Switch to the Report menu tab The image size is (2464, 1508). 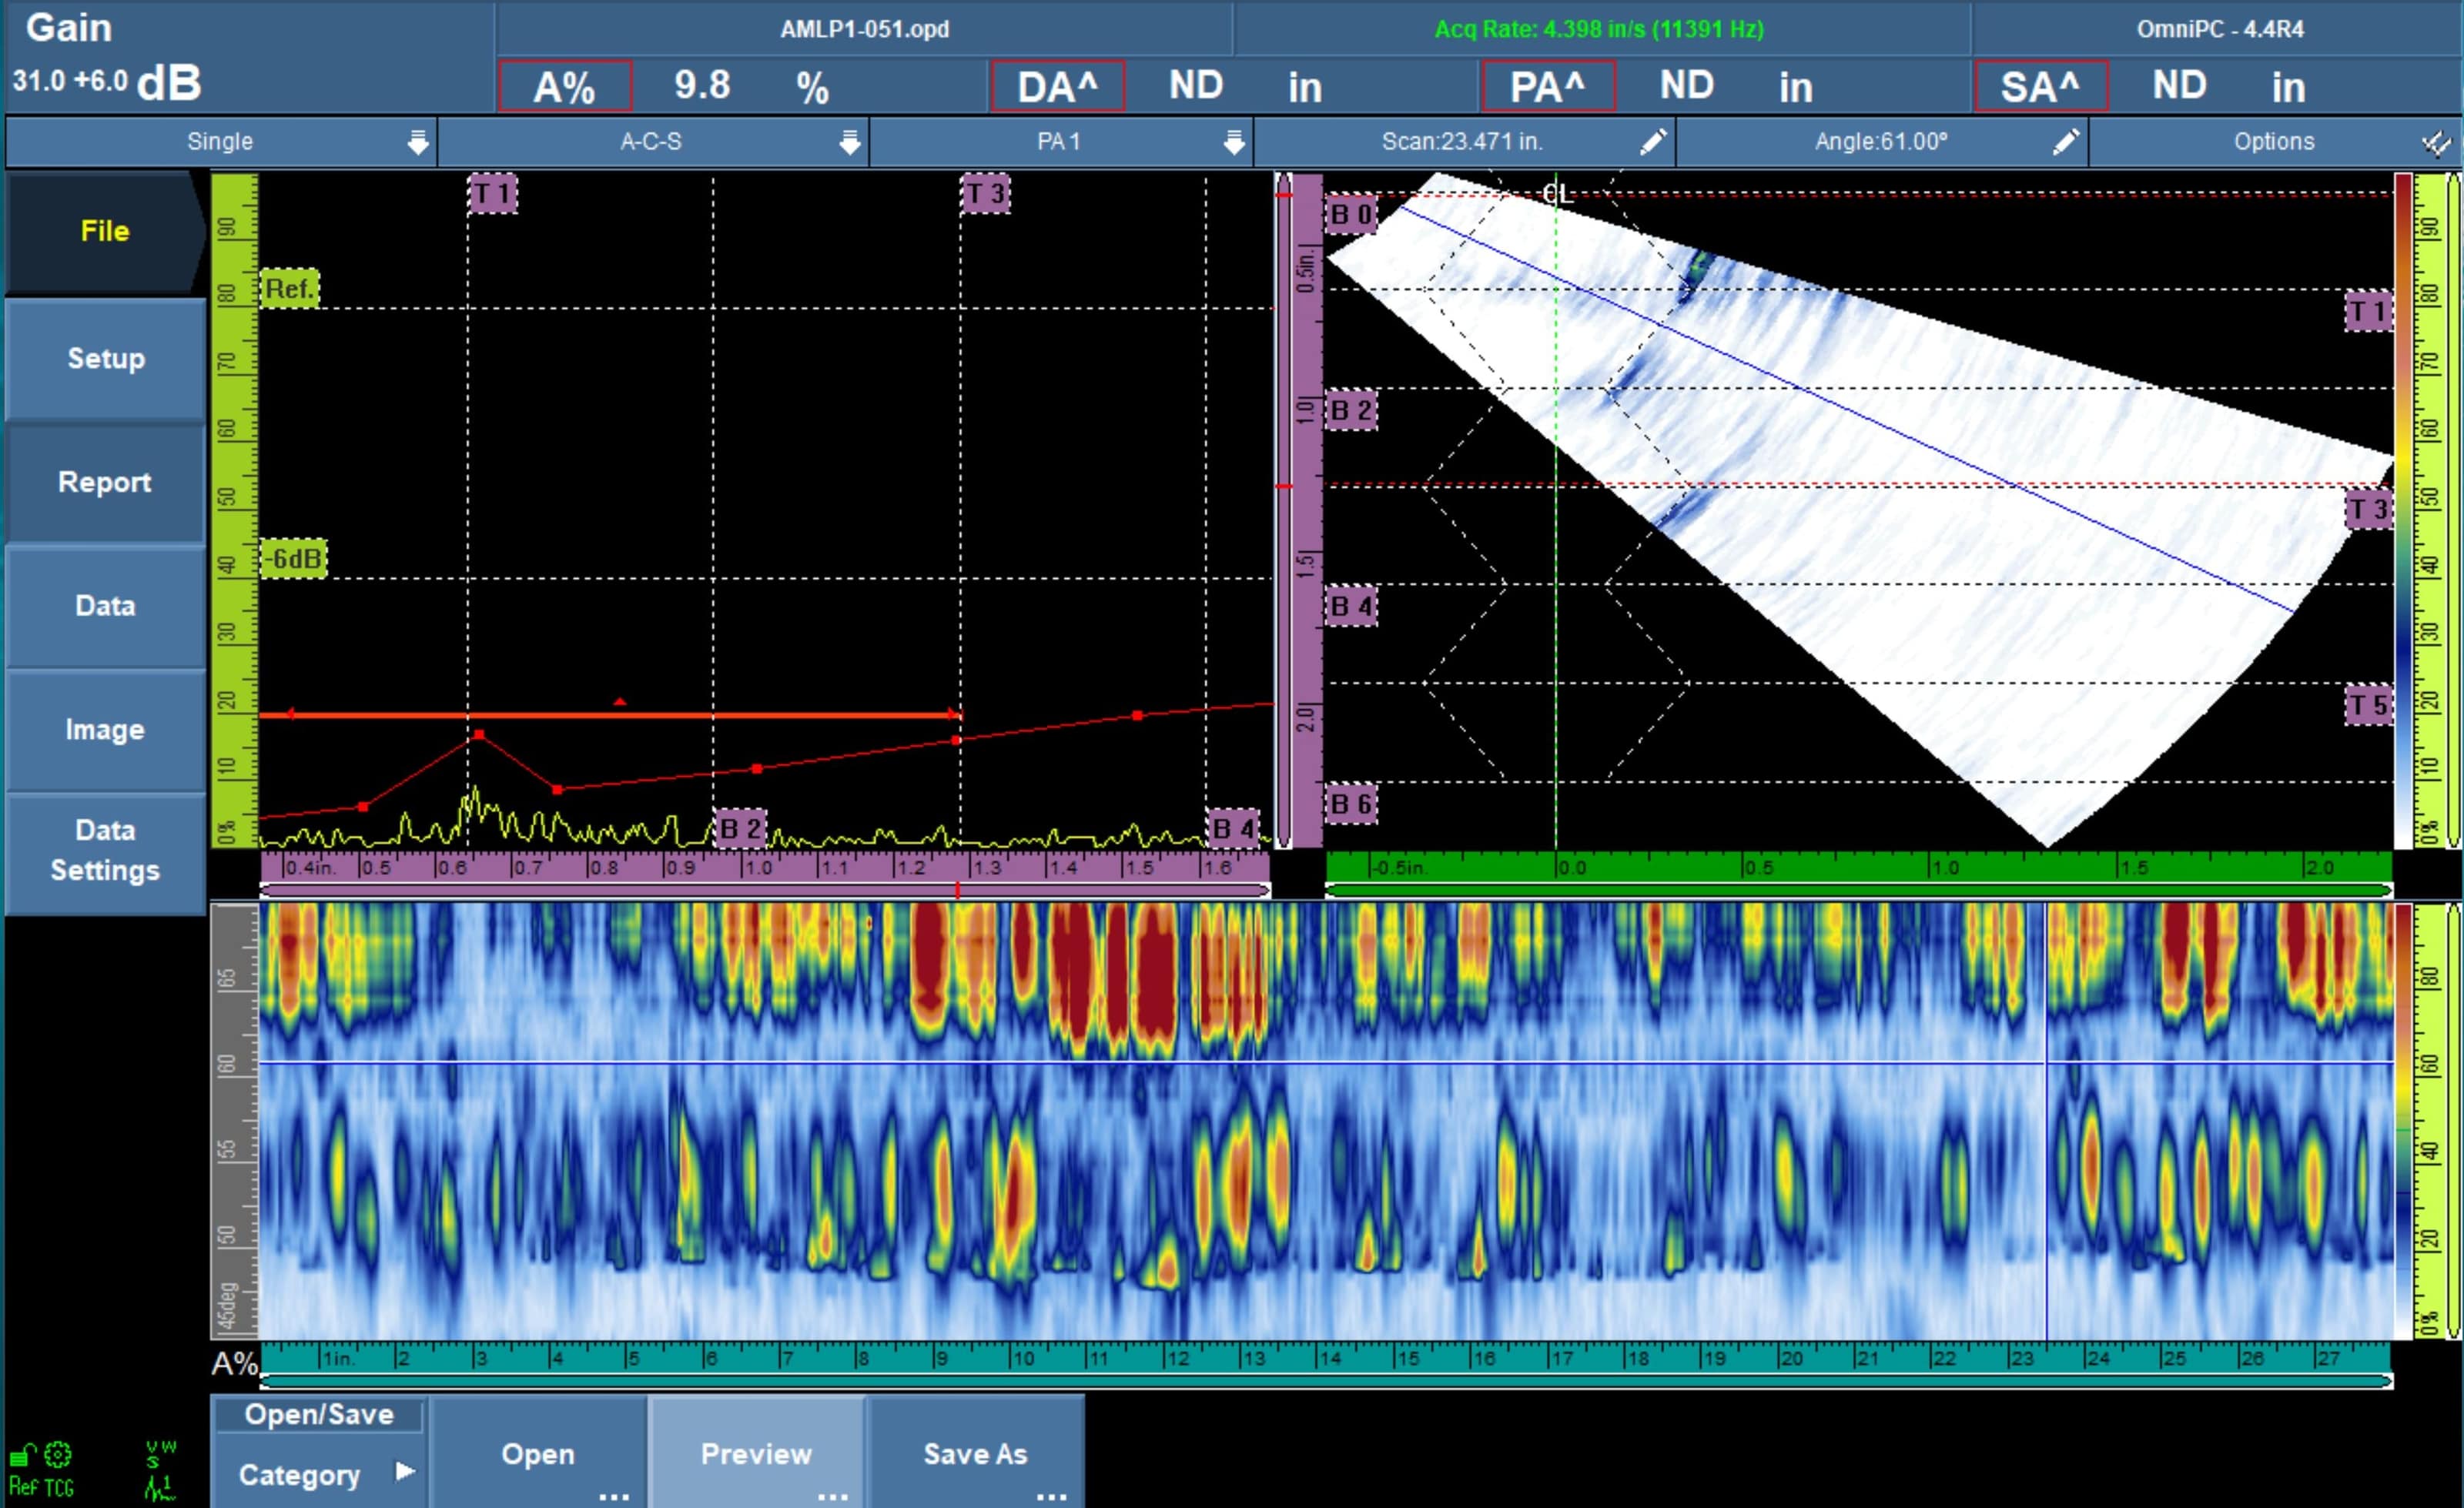point(105,482)
